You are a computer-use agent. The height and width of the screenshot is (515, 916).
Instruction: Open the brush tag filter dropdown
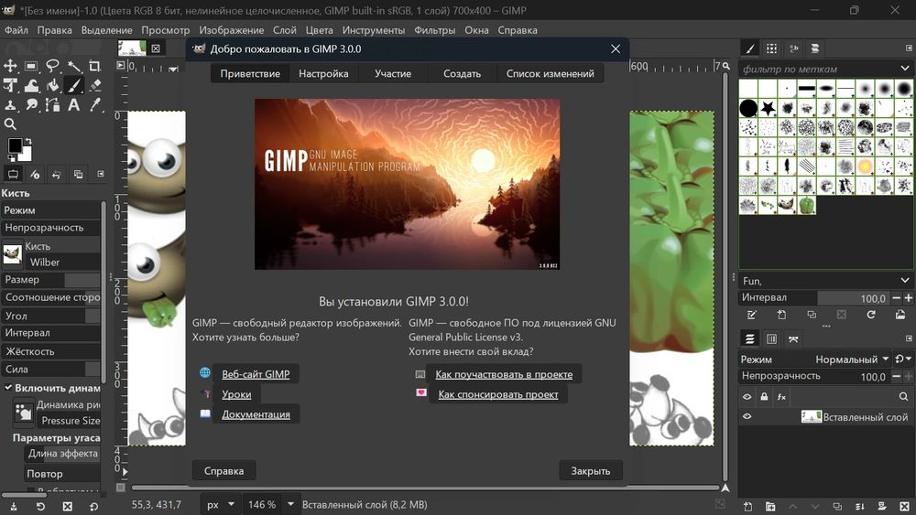(905, 69)
